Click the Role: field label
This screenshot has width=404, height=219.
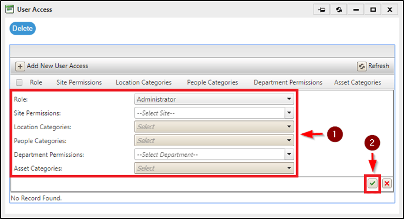pos(21,99)
